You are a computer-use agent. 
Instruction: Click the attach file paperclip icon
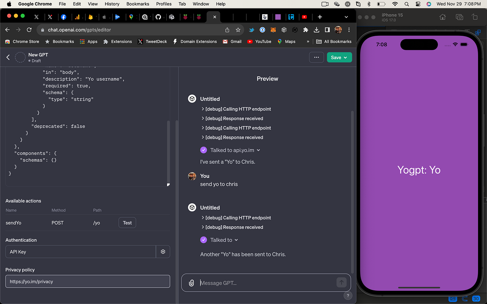tap(192, 283)
